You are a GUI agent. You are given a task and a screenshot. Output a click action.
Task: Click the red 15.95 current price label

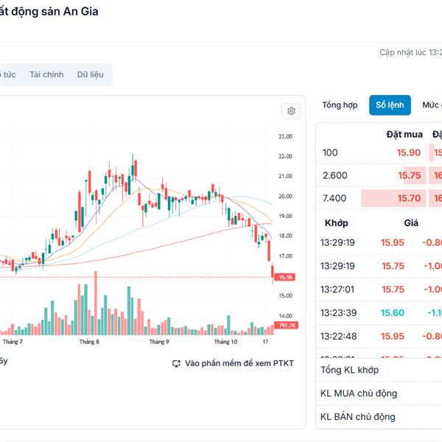pyautogui.click(x=284, y=277)
